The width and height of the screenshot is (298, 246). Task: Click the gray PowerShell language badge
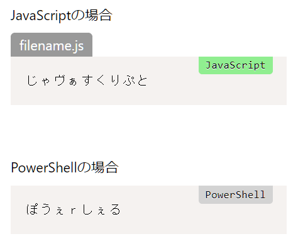236,194
